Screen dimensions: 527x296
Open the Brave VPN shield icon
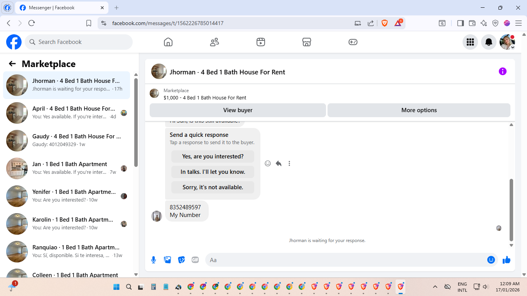(x=495, y=23)
